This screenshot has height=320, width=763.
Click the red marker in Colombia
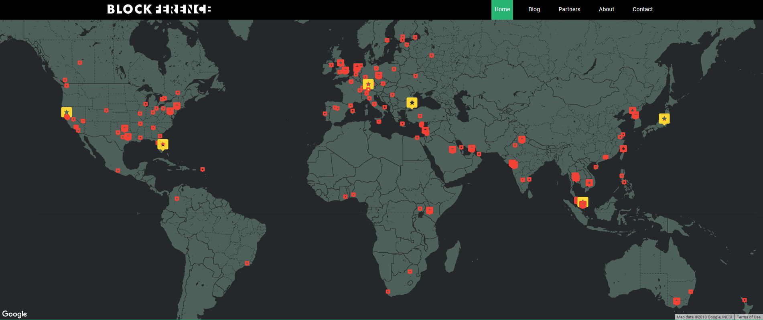pyautogui.click(x=177, y=198)
